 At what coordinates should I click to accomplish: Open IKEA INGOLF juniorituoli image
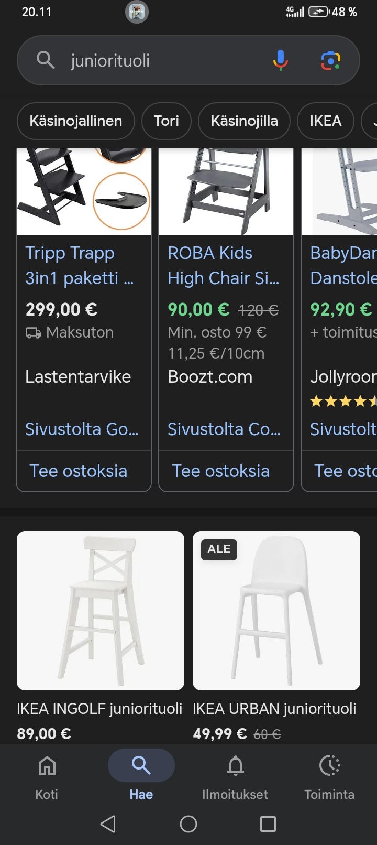click(101, 610)
